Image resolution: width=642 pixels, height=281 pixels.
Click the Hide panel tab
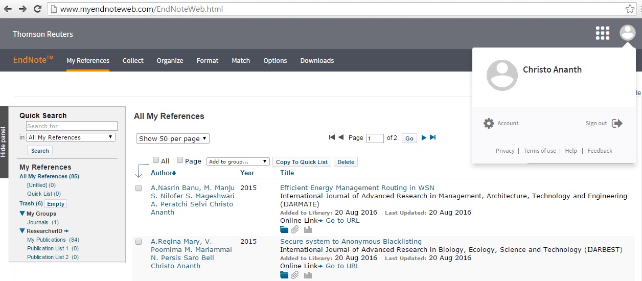tap(4, 142)
